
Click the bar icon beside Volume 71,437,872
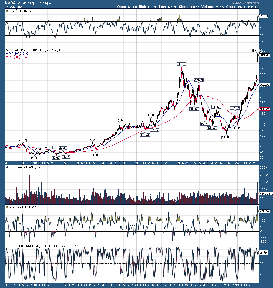[7, 167]
